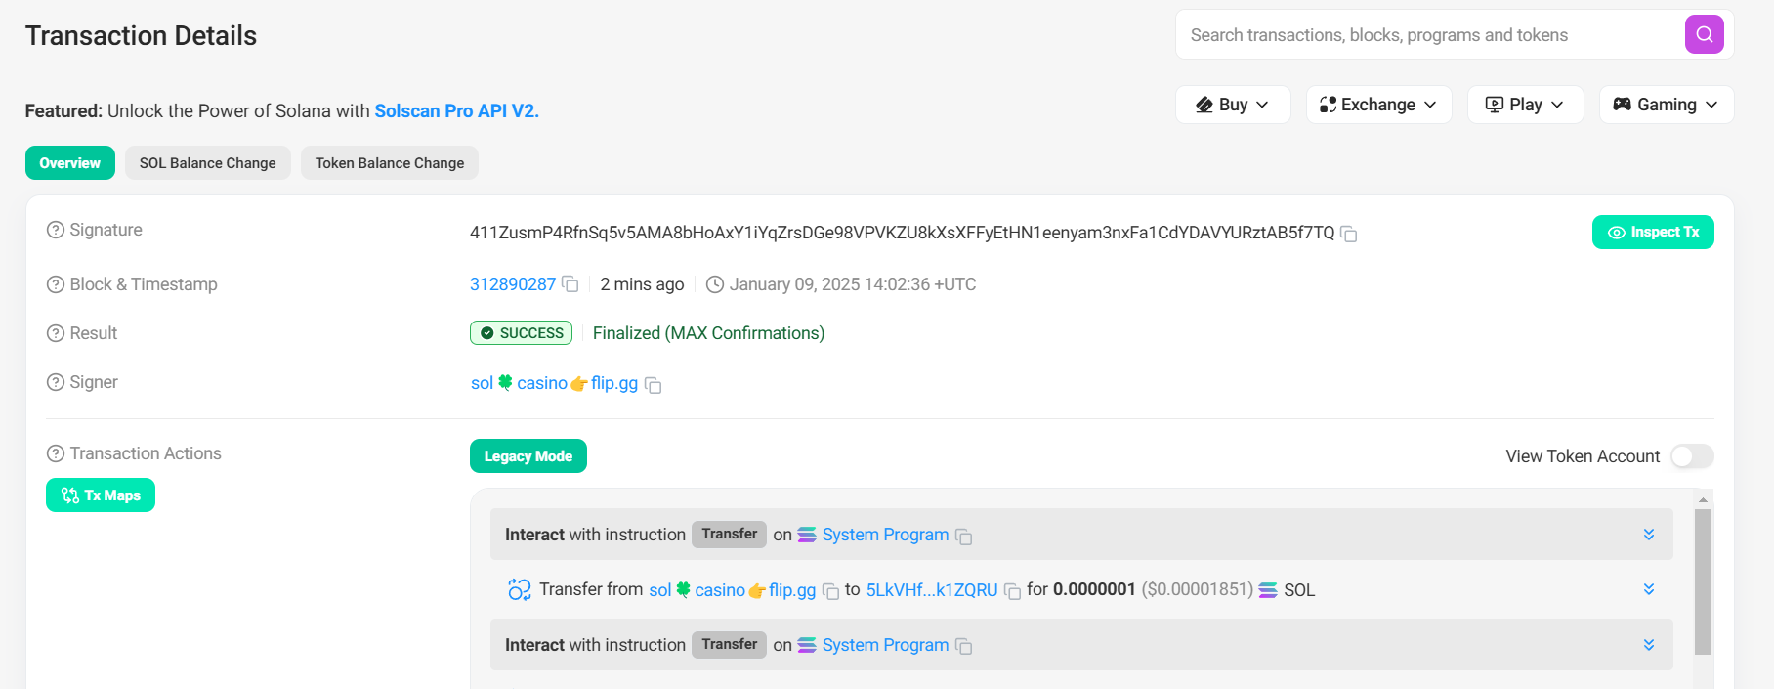Click the clock icon near the timestamp
1774x689 pixels.
pos(713,283)
